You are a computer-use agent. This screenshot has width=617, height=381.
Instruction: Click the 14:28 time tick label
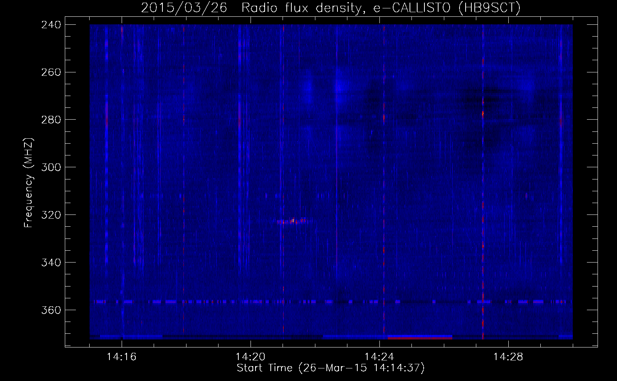pyautogui.click(x=508, y=357)
